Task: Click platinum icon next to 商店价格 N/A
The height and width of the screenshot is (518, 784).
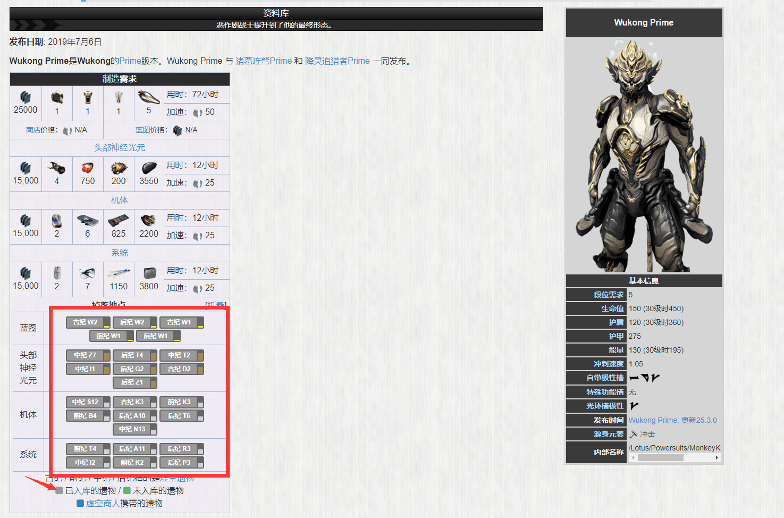Action: click(x=68, y=131)
